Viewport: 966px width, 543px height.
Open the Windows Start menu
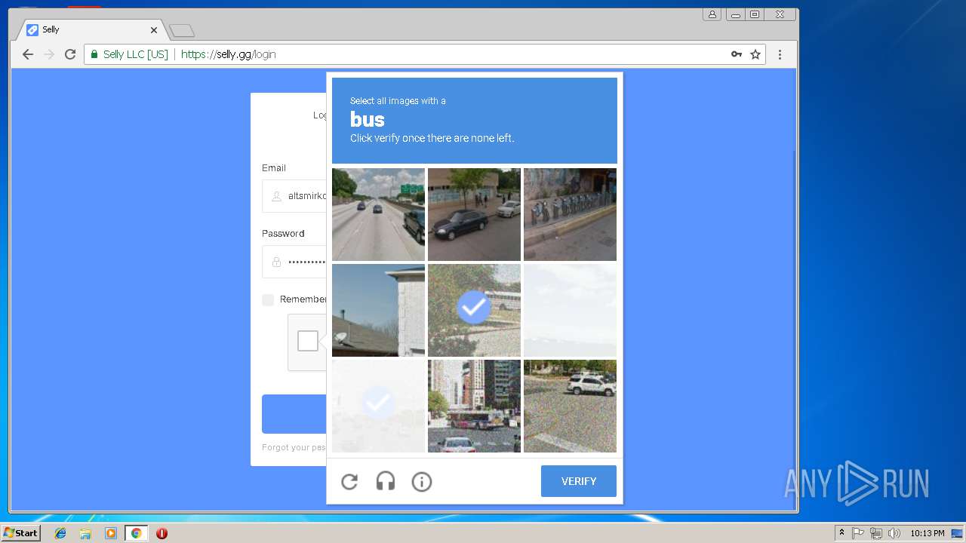(x=21, y=533)
